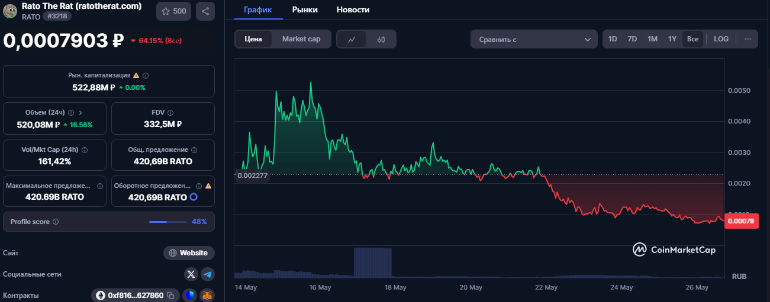The width and height of the screenshot is (770, 302).
Task: Switch to the Новости tab
Action: [x=353, y=9]
